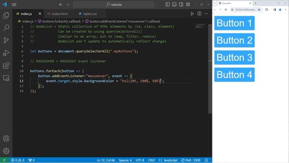This screenshot has width=289, height=163.
Task: Click the website command center search box
Action: (x=114, y=5)
